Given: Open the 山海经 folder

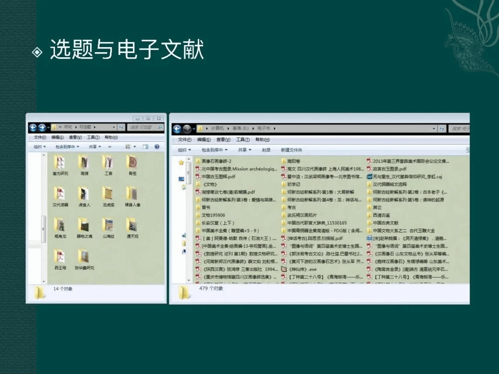Looking at the screenshot, I should pyautogui.click(x=108, y=227).
